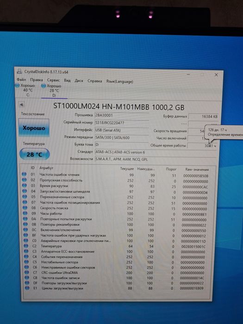The image size is (243, 324).
Task: Click status icon for Включения/отключения
Action: point(25,230)
